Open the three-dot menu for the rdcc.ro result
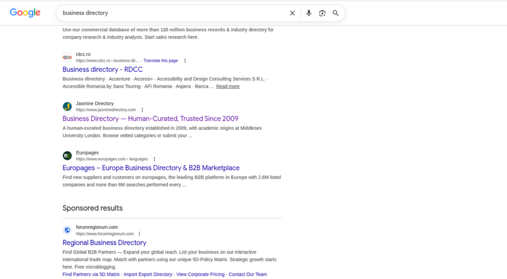 185,60
